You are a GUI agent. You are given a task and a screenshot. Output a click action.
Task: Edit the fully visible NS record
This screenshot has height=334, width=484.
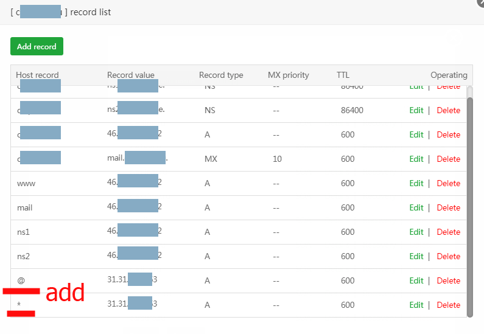tap(416, 110)
